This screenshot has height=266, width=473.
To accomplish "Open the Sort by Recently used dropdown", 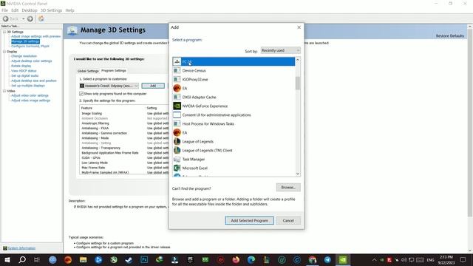I will pyautogui.click(x=281, y=50).
